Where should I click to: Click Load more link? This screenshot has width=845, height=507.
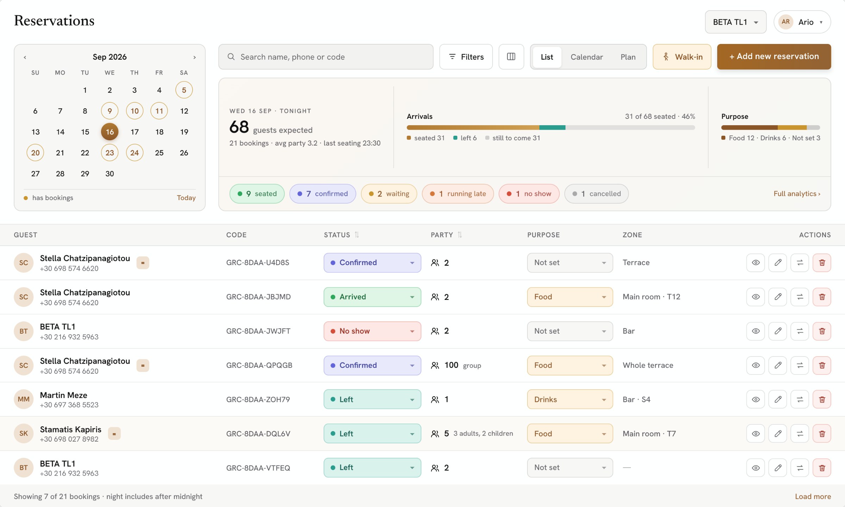[x=813, y=496]
